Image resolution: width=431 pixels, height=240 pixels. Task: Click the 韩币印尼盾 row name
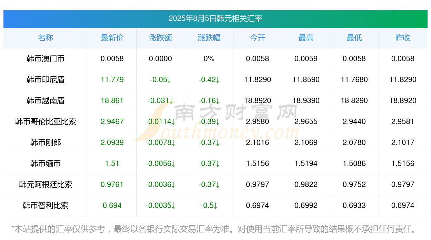click(x=46, y=80)
